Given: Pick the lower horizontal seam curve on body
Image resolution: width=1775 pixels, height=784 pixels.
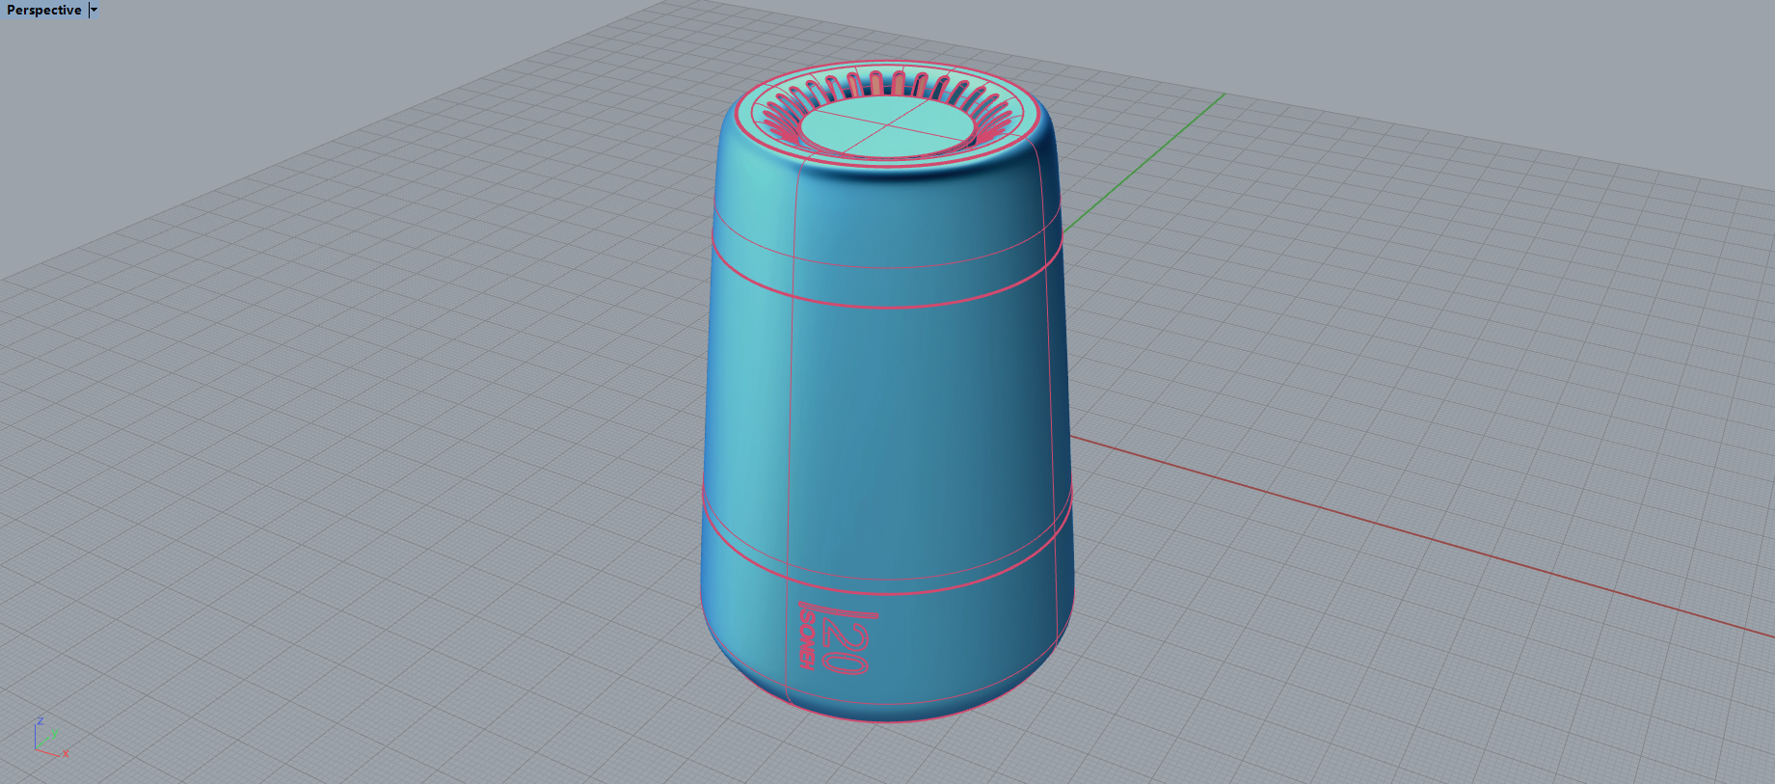Looking at the screenshot, I should (887, 591).
